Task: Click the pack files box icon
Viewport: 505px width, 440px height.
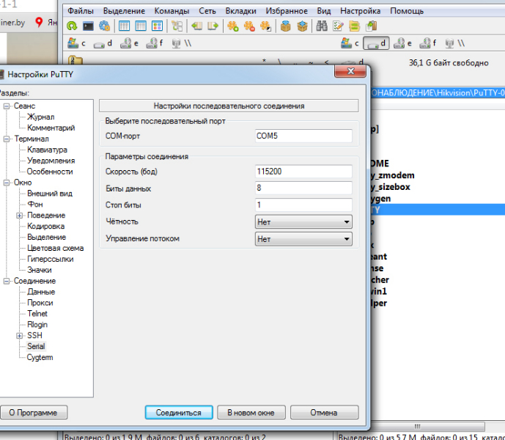Action: coord(285,26)
